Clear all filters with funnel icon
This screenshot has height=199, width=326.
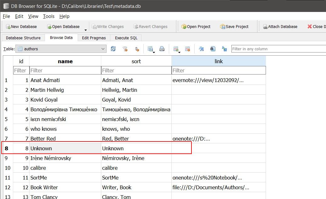[125, 49]
